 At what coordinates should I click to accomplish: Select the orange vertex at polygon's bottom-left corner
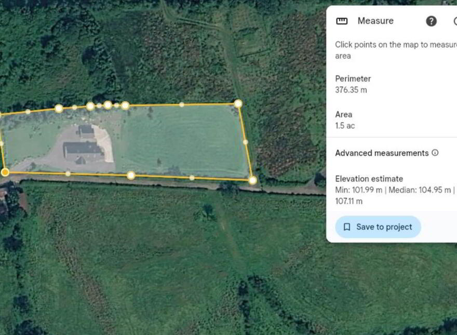tap(5, 172)
